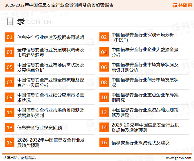The width and height of the screenshot is (194, 161).
Task: Select entry 中国信息安全行业宏观环境分析(PEST)
Action: (x=143, y=37)
